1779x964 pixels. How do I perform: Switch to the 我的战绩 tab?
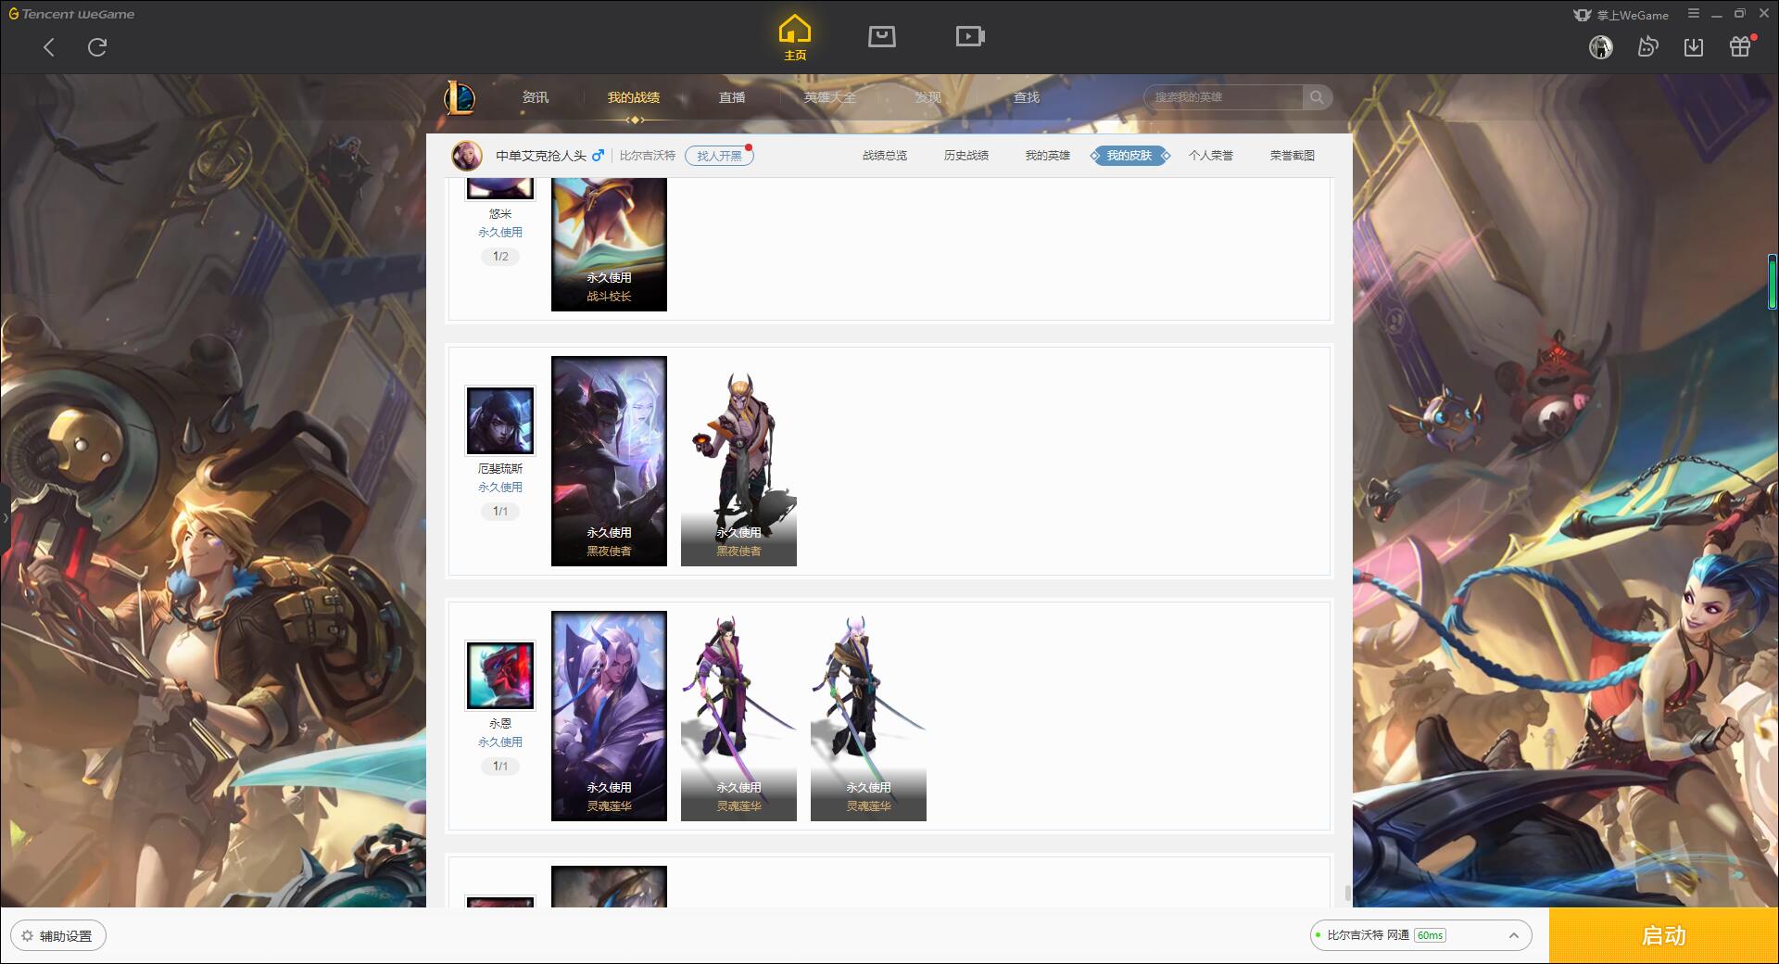(634, 97)
